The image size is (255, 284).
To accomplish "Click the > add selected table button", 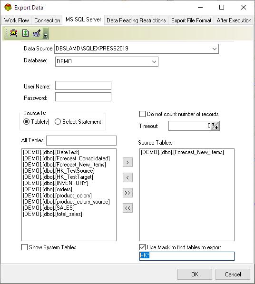I will click(127, 162).
